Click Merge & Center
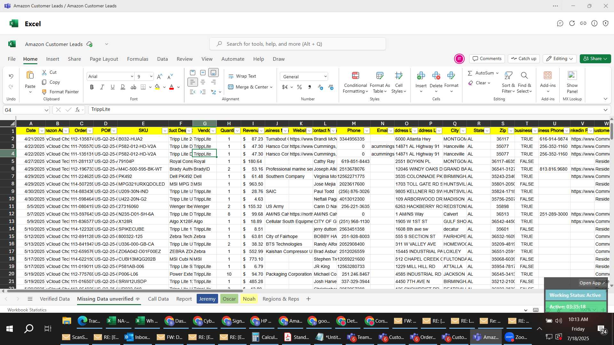 248,87
